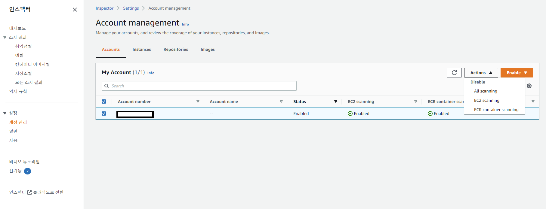Toggle the select-all header checkbox
546x209 pixels.
click(104, 101)
